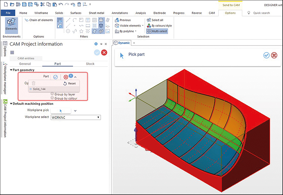Select the Group by layer radio button

click(x=52, y=94)
